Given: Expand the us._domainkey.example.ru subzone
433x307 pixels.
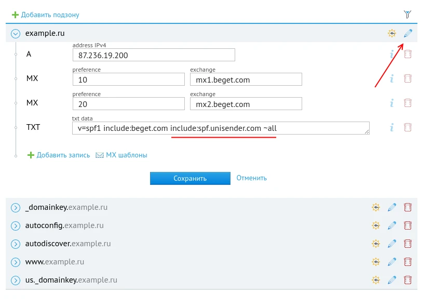Looking at the screenshot, I should click(x=16, y=280).
